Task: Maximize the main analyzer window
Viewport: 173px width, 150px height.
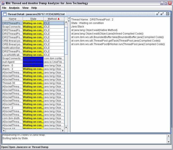Action: tap(166, 3)
